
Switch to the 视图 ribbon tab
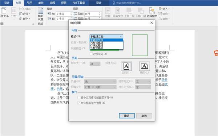64,3
